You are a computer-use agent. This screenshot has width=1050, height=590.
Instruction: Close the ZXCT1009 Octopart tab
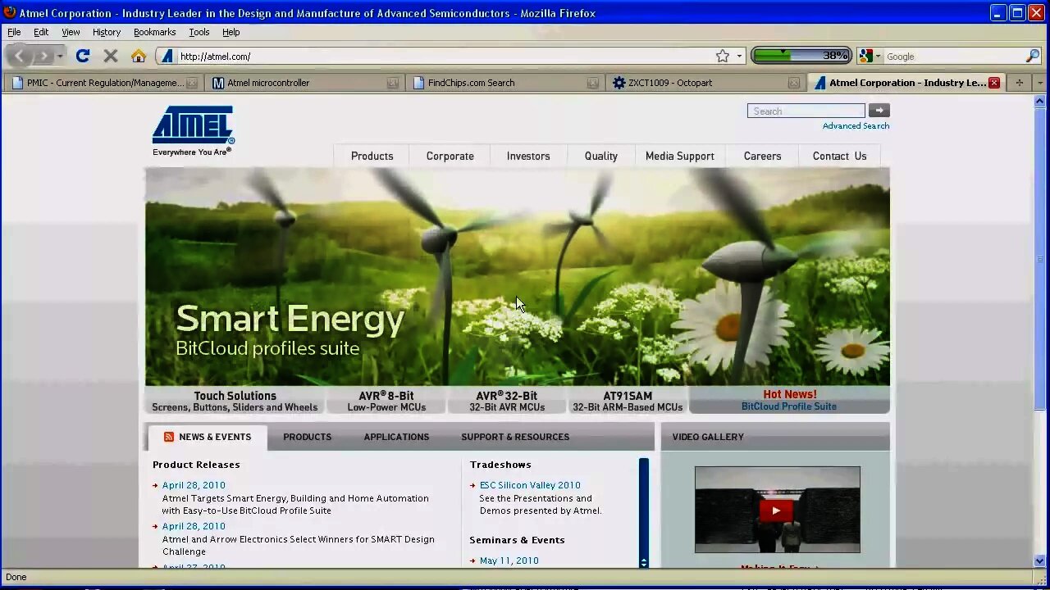pos(794,83)
